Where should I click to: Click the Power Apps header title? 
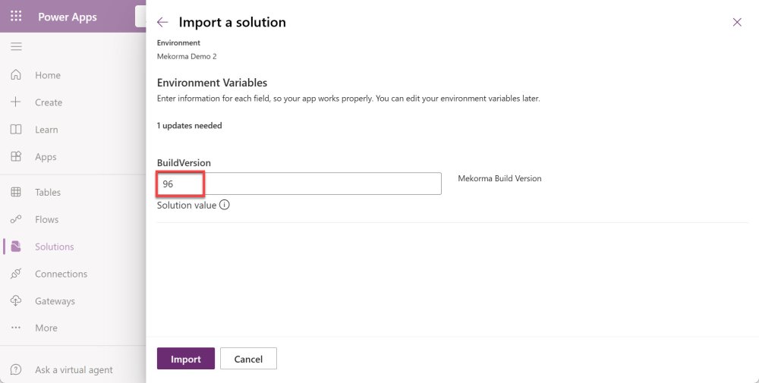68,17
